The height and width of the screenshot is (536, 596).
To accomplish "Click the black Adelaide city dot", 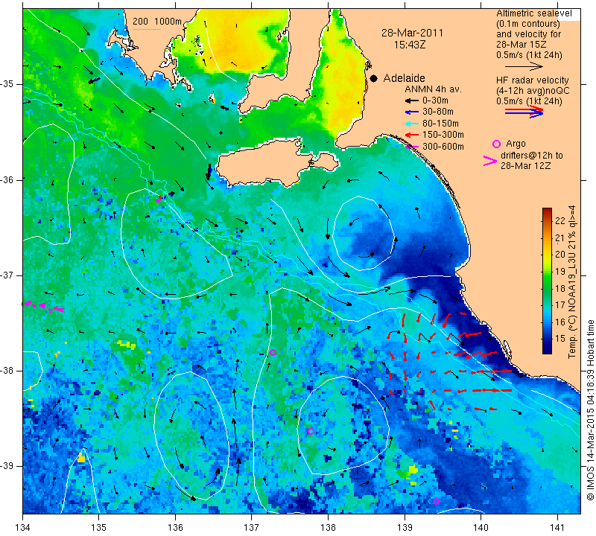I will pyautogui.click(x=374, y=79).
